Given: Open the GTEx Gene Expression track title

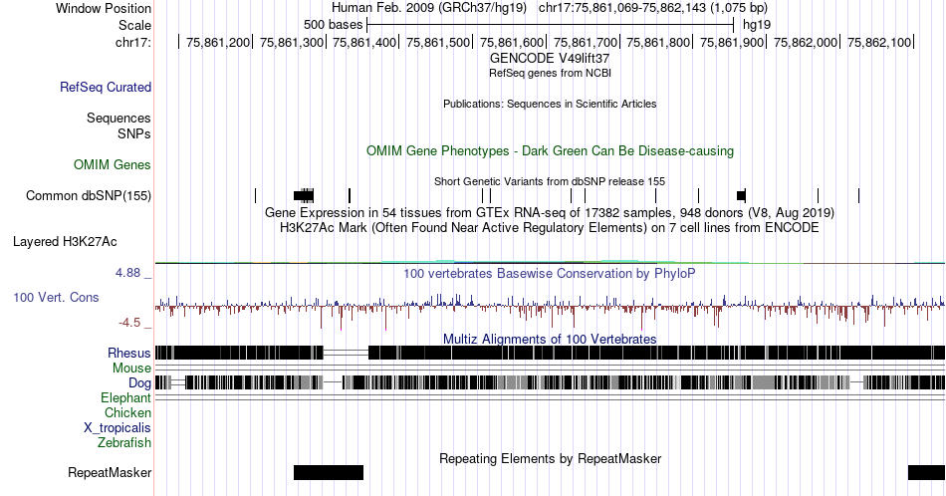Looking at the screenshot, I should point(550,212).
